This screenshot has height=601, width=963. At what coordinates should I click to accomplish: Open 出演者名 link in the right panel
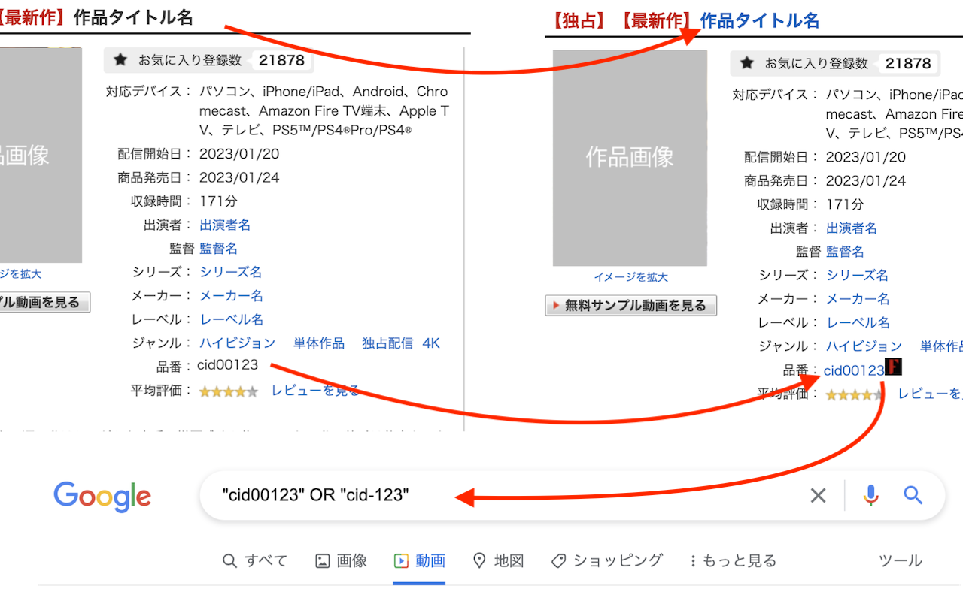click(852, 228)
